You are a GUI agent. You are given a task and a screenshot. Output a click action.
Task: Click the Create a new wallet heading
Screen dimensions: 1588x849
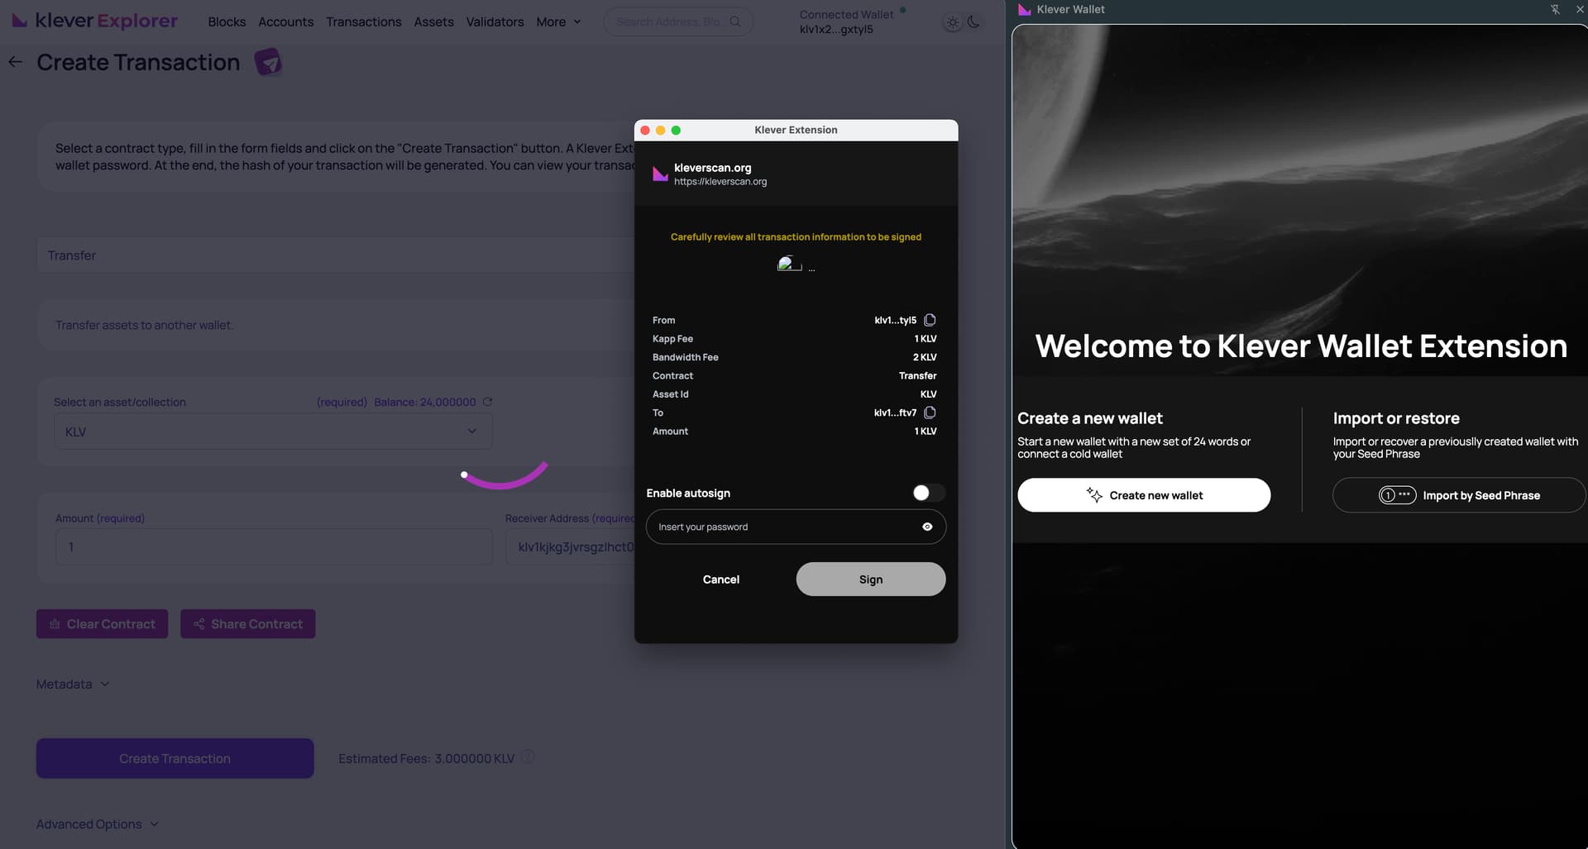[x=1090, y=418]
